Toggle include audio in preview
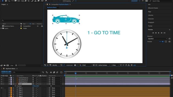Viewport: 173px width, 97px height. (x=163, y=41)
